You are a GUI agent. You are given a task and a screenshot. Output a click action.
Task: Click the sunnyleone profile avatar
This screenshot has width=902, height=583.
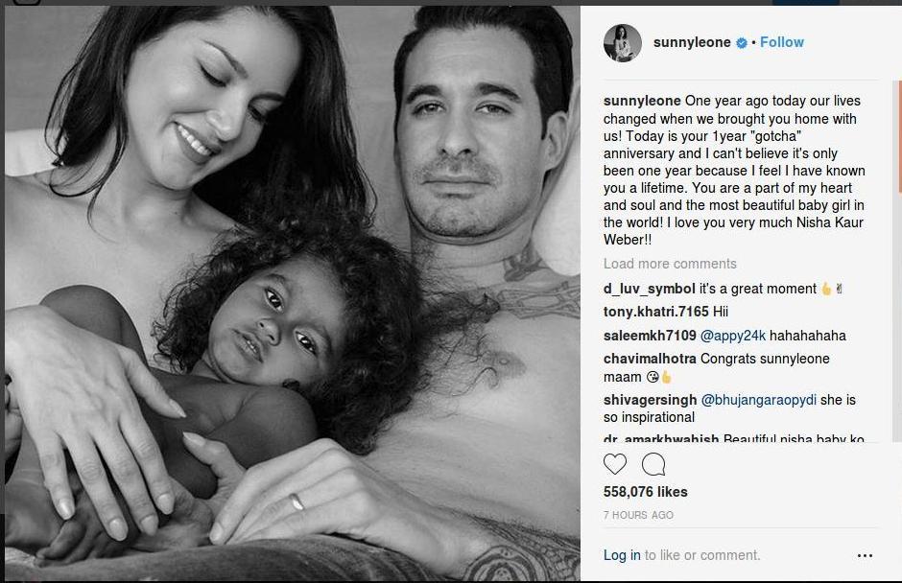click(623, 42)
